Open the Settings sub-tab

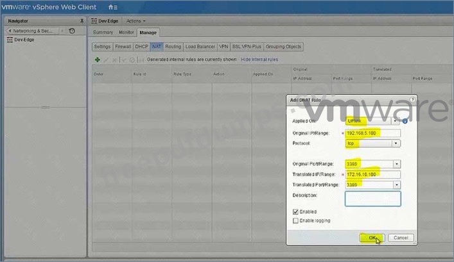click(x=102, y=47)
